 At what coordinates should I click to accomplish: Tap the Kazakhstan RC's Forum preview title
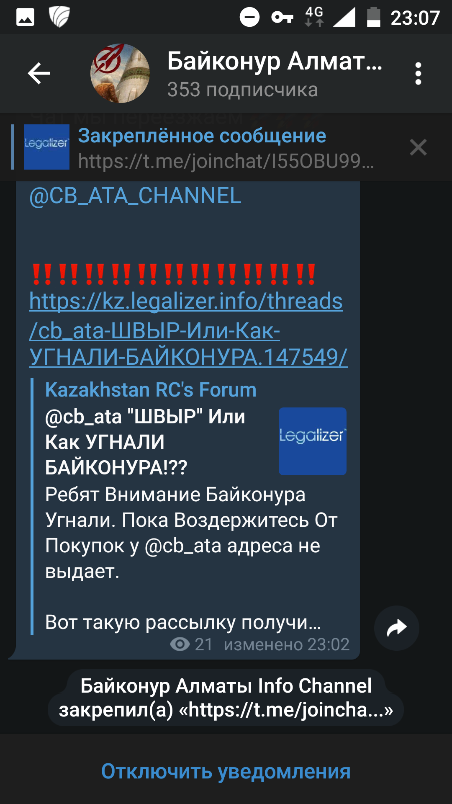click(x=151, y=389)
